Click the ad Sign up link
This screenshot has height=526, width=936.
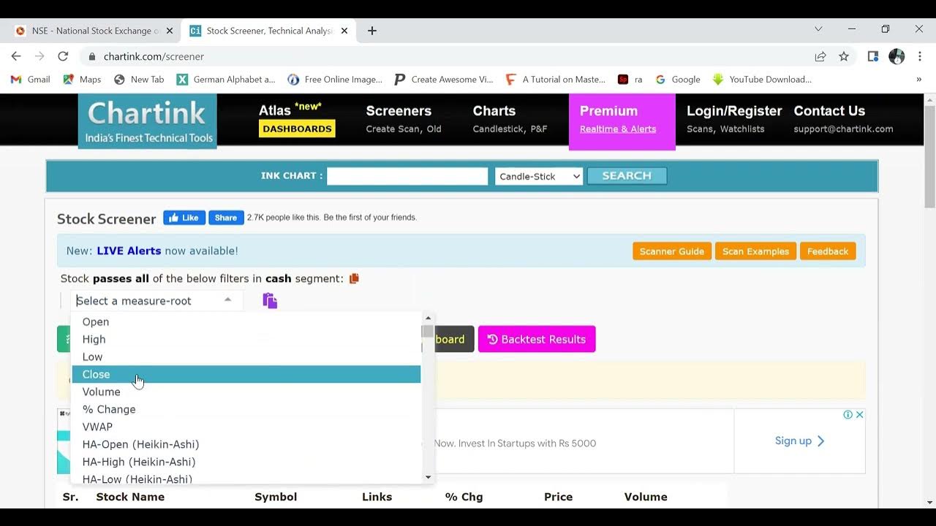[x=799, y=441]
